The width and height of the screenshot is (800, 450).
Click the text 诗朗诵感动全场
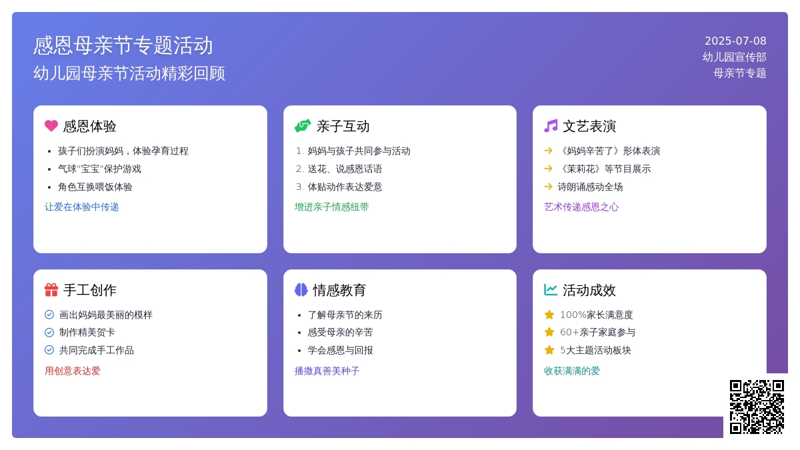591,187
